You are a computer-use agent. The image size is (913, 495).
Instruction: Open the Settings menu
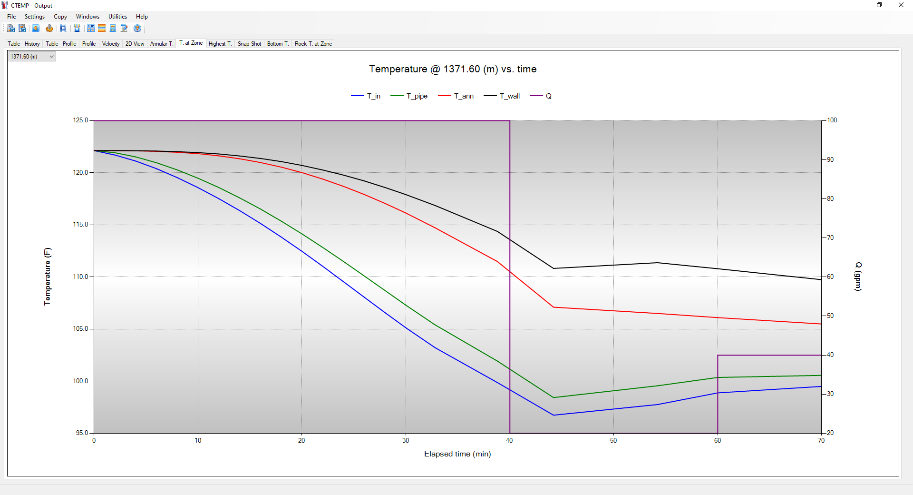34,17
